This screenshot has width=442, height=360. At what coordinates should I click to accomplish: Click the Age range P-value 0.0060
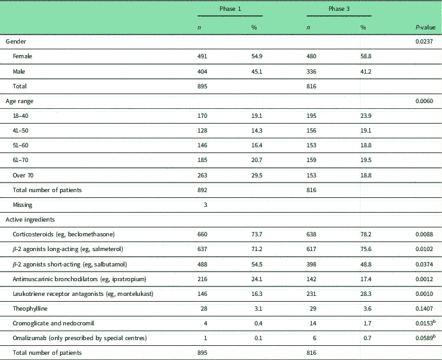pos(426,101)
